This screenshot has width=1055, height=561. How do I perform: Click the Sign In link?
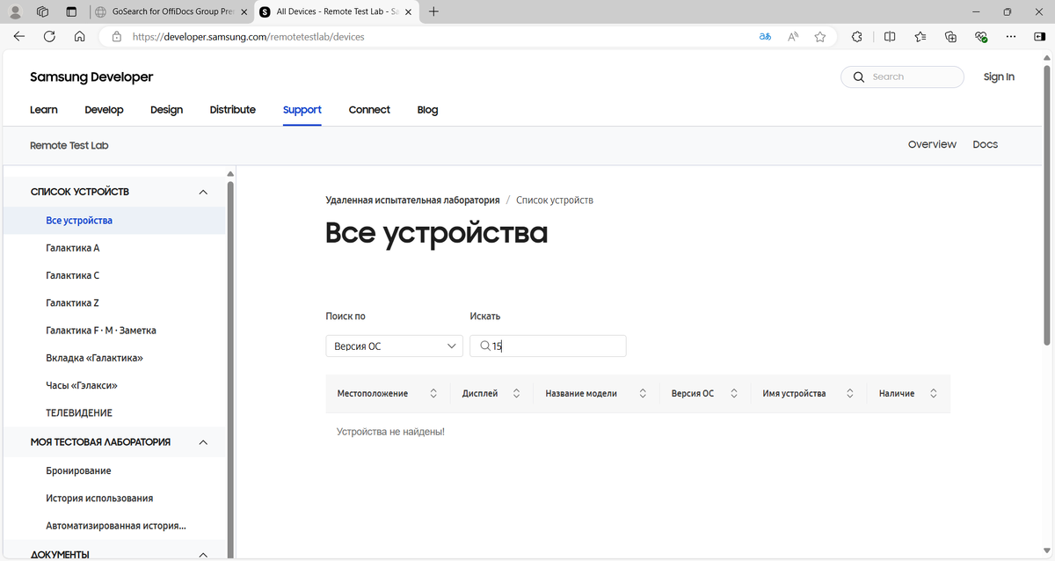pyautogui.click(x=999, y=76)
